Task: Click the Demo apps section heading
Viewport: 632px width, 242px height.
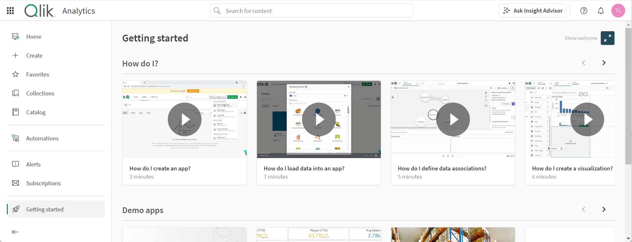Action: pyautogui.click(x=143, y=210)
